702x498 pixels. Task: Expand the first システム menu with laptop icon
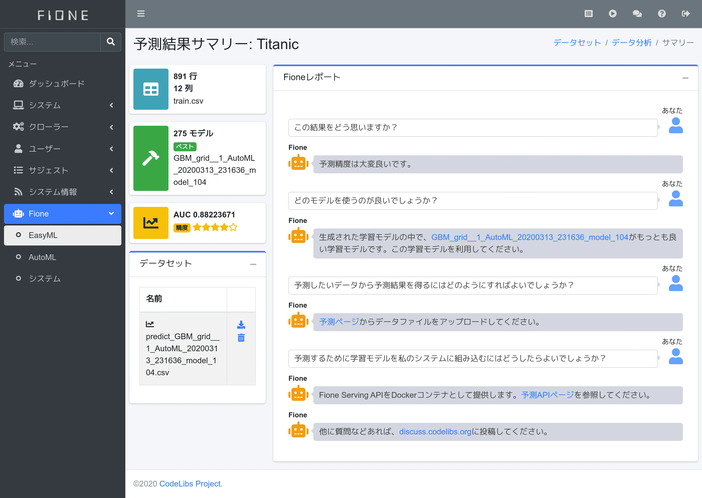tap(63, 105)
